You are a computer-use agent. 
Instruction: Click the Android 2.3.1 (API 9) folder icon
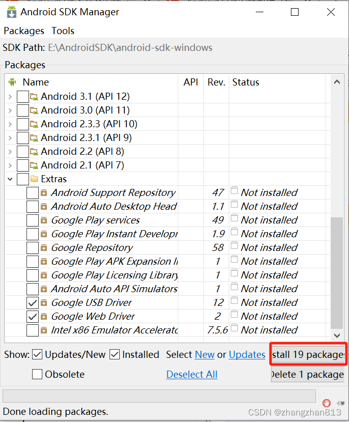[x=34, y=138]
